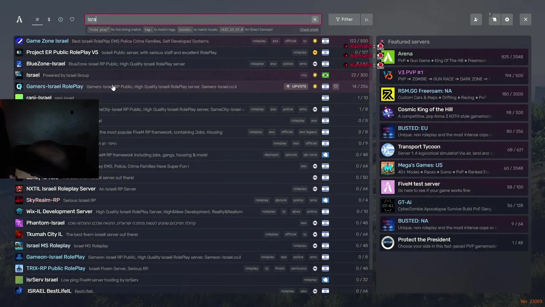Viewport: 545px width, 307px height.
Task: Click the 'official' tag on Game Zone Israel
Action: (x=290, y=41)
